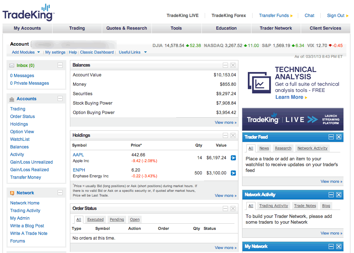Open the Add Modules dropdown
Viewport: 354px width, 253px height.
[x=26, y=52]
